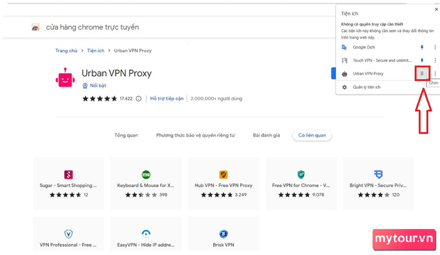
Task: Click the Free VPN for Chrome 9.078 count
Action: coord(318,195)
